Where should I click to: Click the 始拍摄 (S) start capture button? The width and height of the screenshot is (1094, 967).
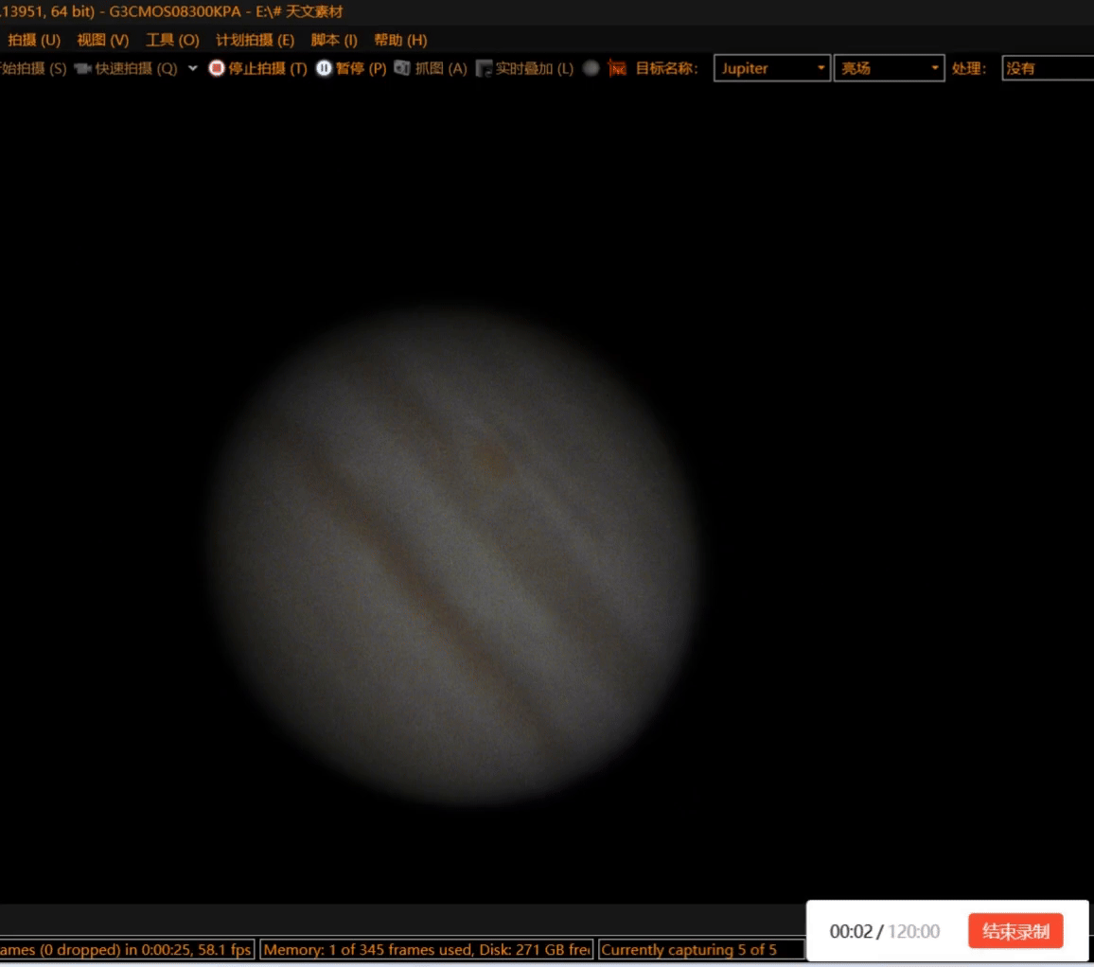pyautogui.click(x=33, y=68)
